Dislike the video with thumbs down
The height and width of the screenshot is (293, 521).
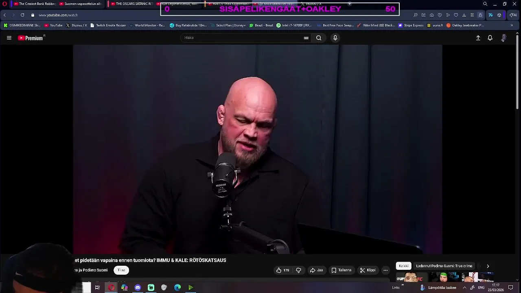tap(299, 270)
